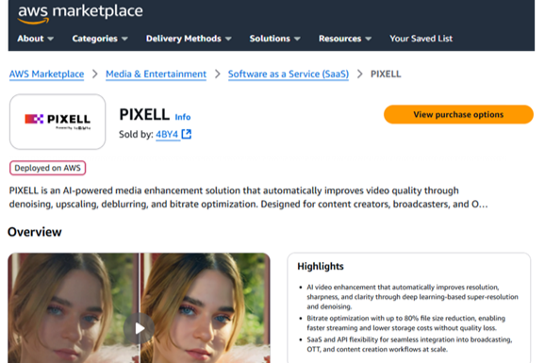Click the external link icon after 4BY4

pyautogui.click(x=187, y=134)
